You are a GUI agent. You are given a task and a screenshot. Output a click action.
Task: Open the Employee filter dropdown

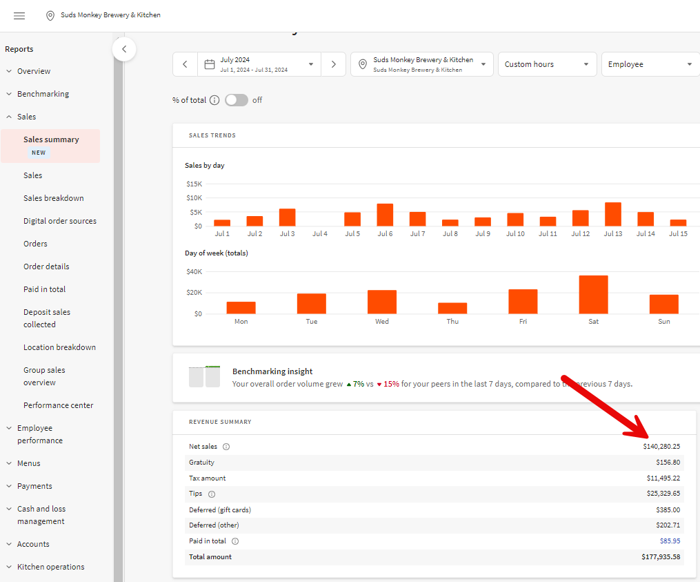tap(650, 64)
